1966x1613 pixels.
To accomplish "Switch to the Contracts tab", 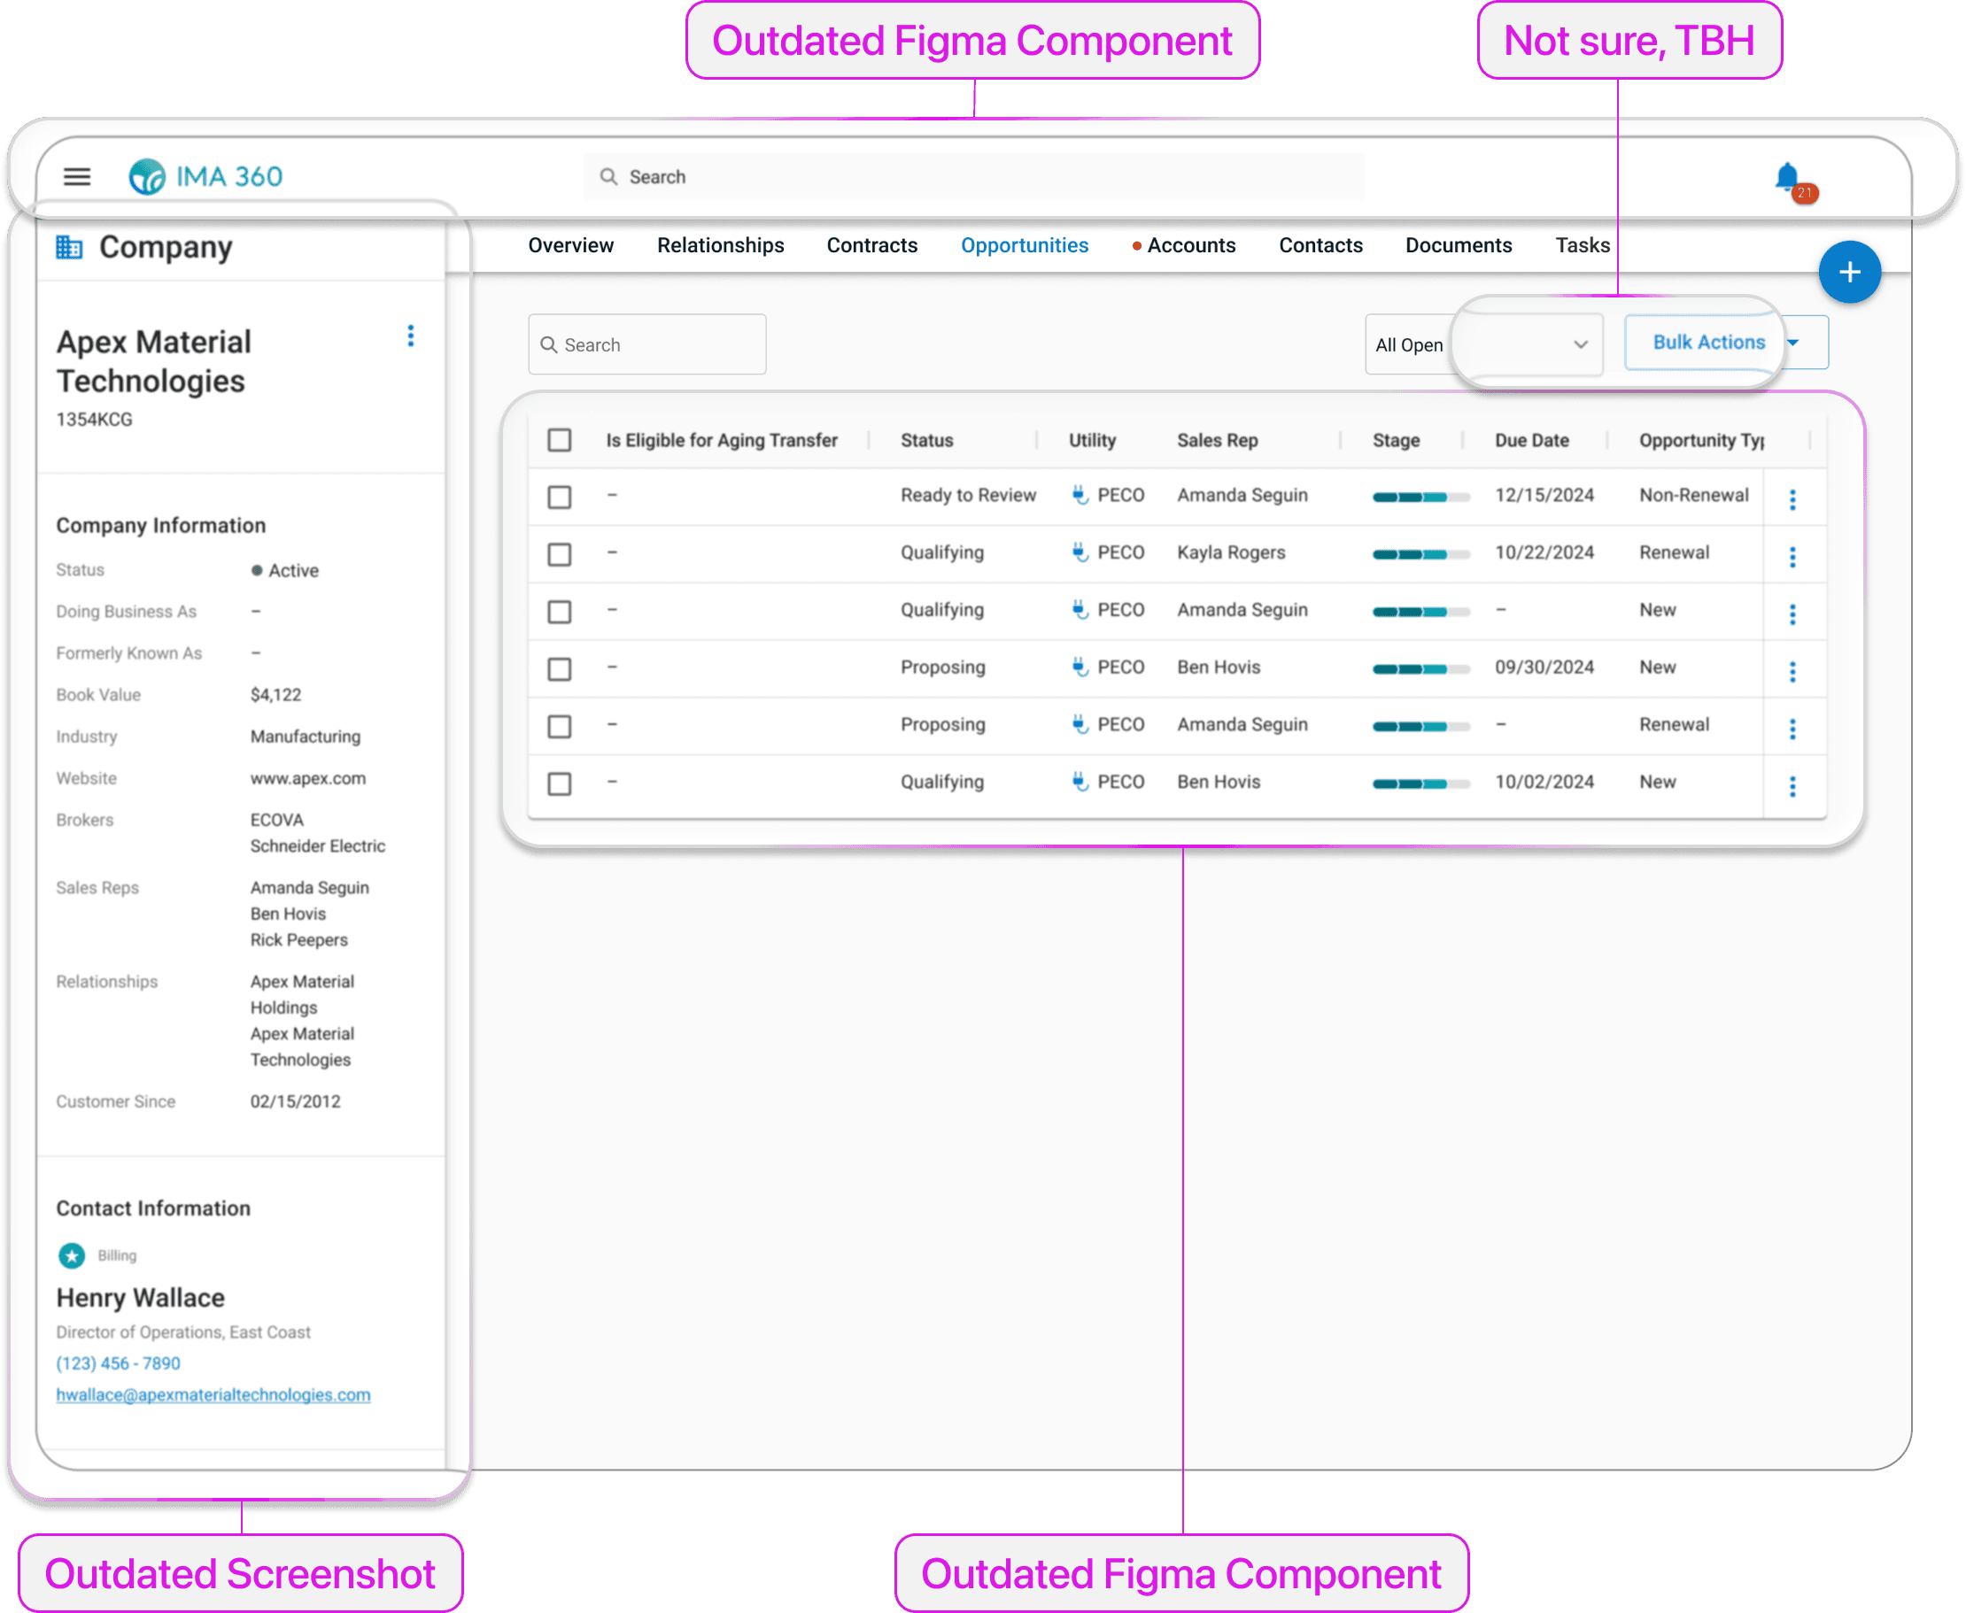I will 872,245.
